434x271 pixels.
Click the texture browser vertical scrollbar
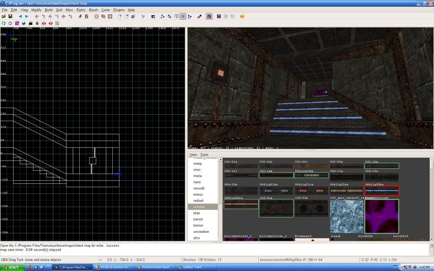click(x=431, y=199)
